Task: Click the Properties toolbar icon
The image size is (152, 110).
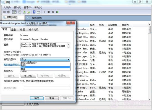Action: tap(20, 12)
